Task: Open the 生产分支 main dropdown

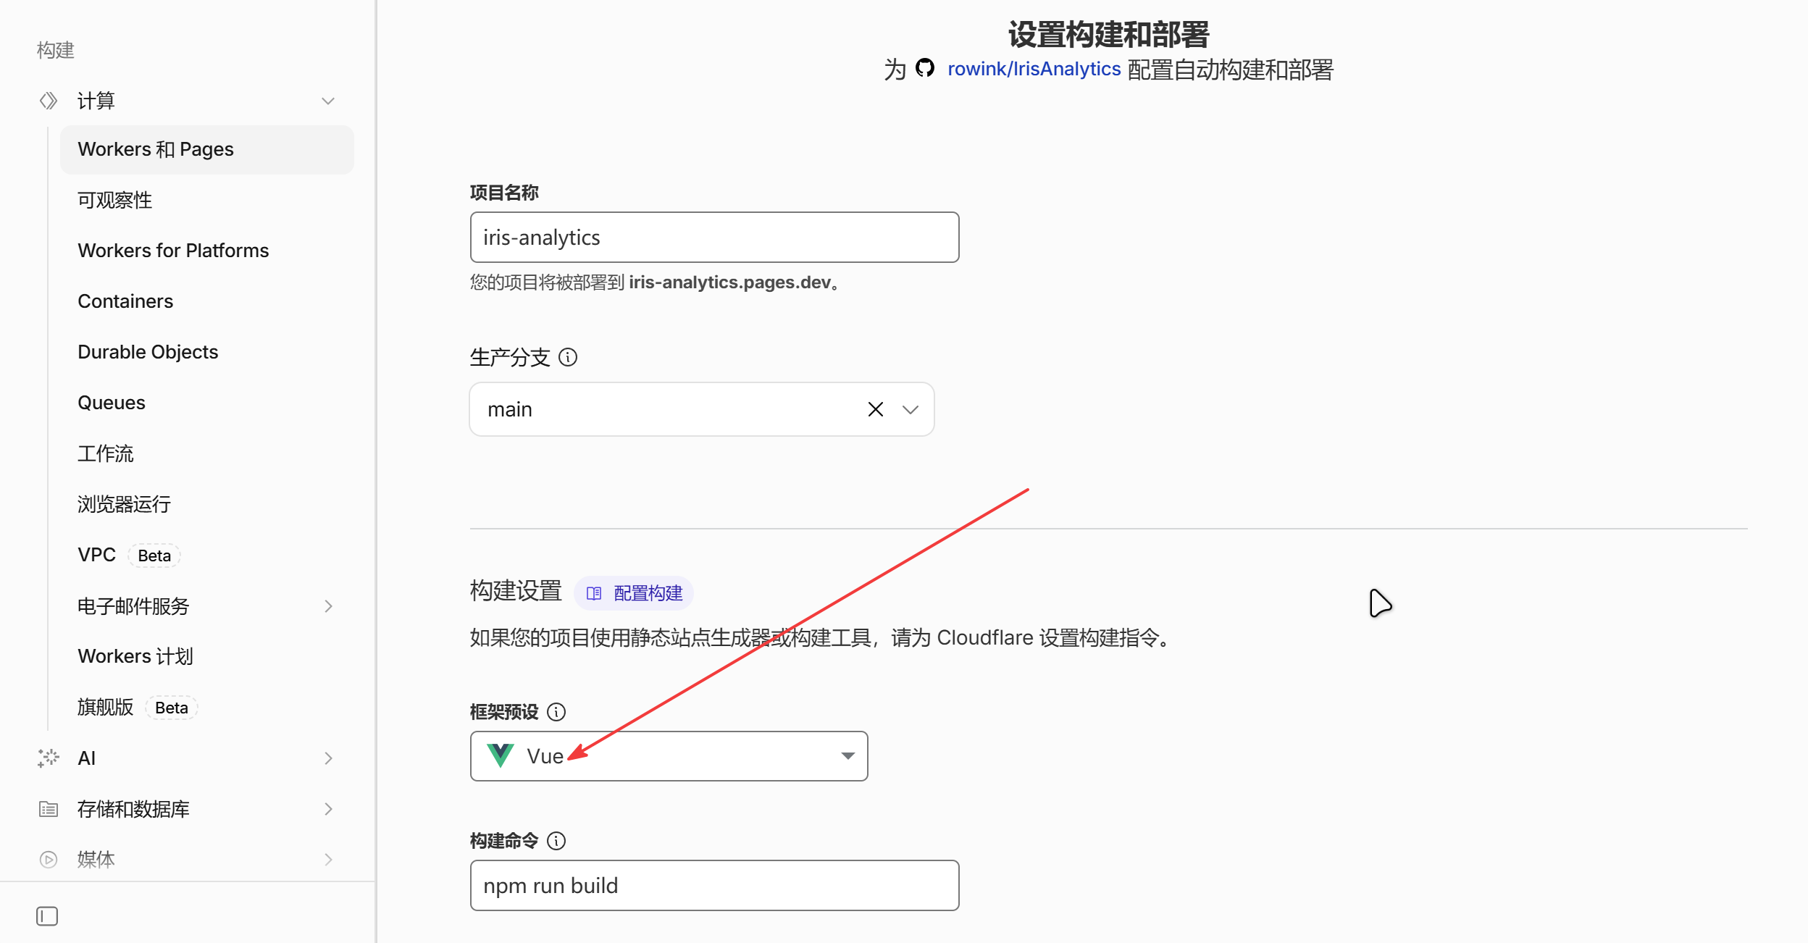Action: click(911, 409)
